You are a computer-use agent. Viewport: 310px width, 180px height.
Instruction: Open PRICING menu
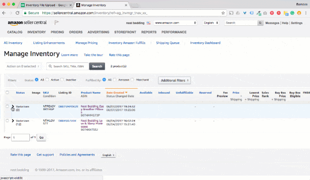[58, 32]
